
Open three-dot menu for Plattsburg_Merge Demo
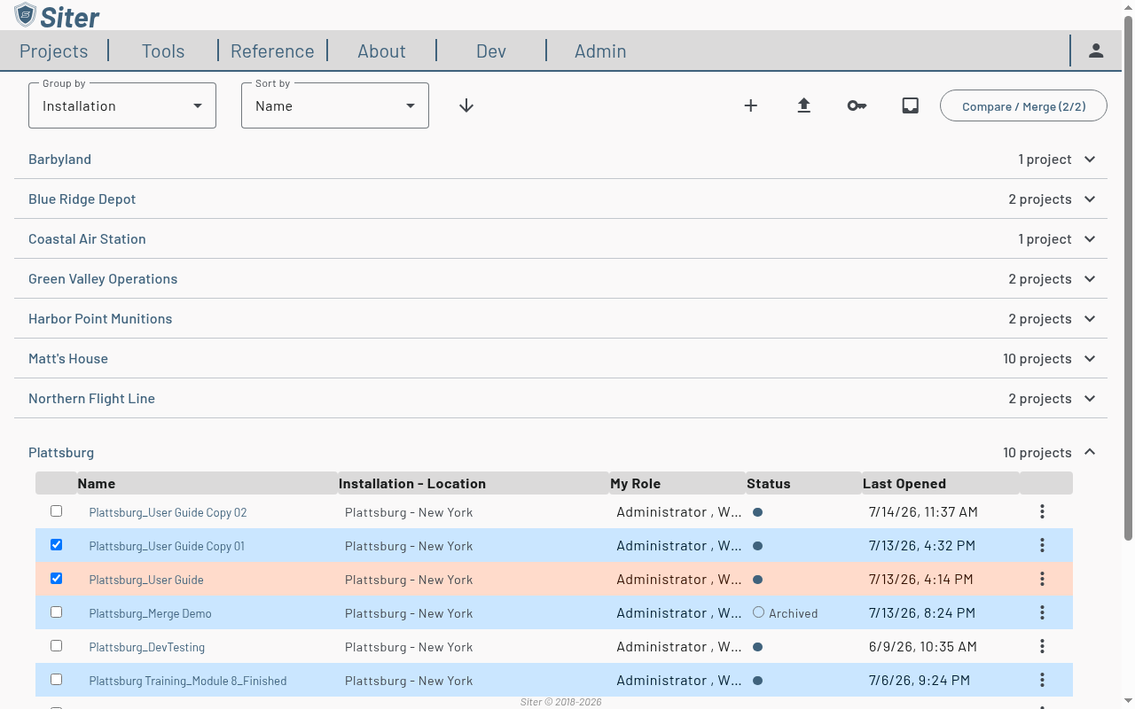pos(1042,612)
